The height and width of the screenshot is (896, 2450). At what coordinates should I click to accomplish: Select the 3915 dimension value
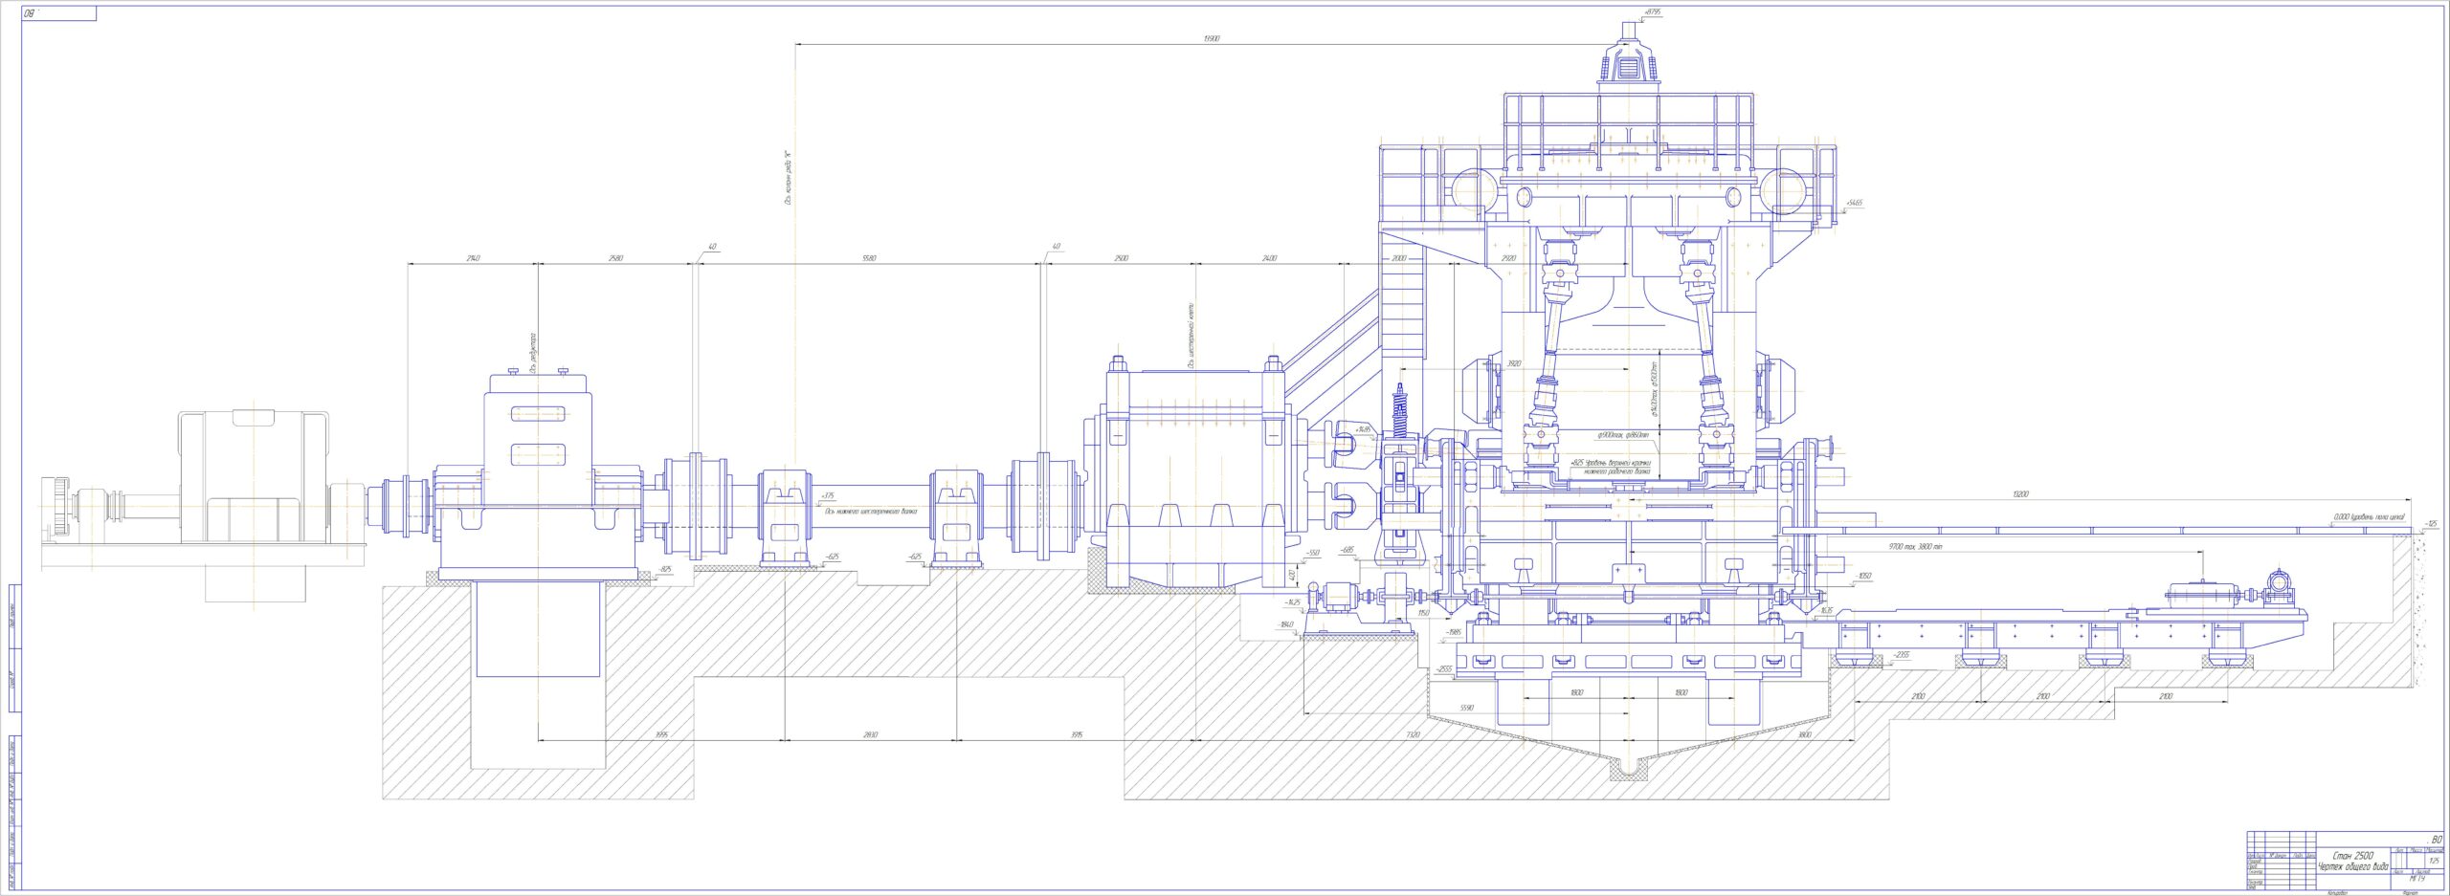(x=1076, y=734)
